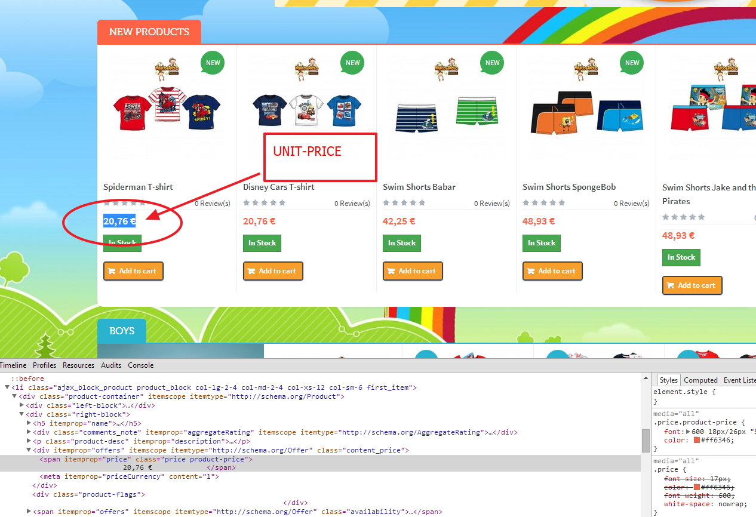Click the NEW badge on Swim Shorts SpongeBob

(x=632, y=63)
